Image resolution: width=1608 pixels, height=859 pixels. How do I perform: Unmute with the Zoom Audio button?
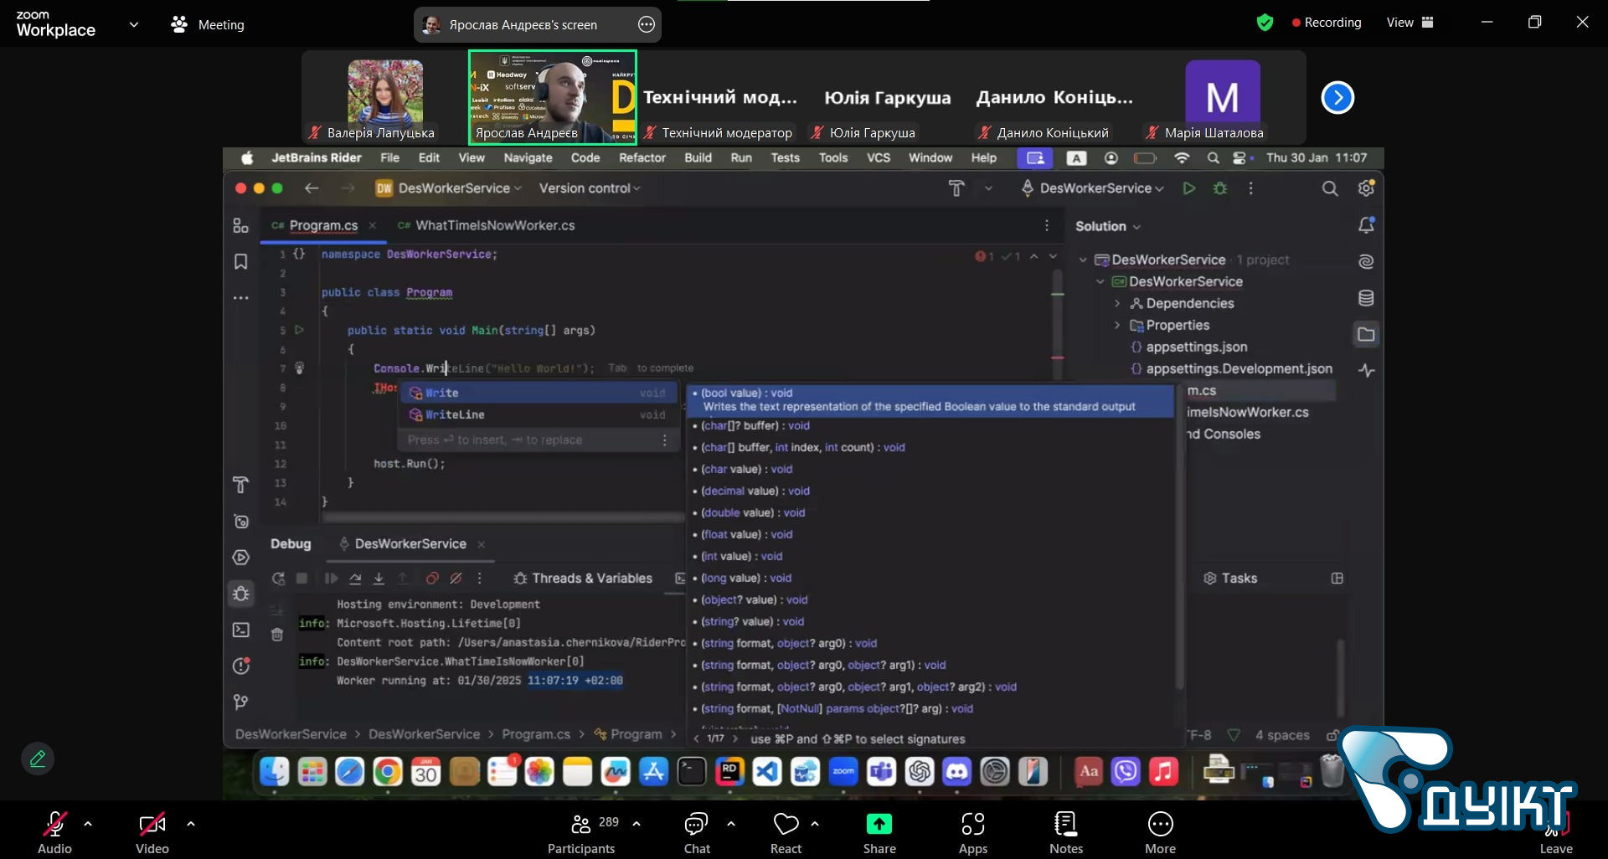tap(54, 831)
